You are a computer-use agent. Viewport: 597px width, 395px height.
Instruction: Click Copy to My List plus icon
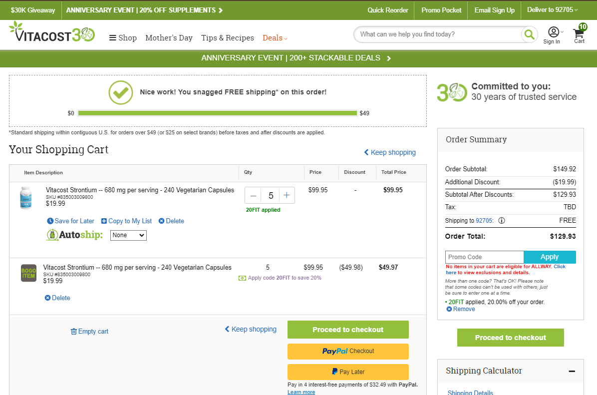(x=103, y=221)
